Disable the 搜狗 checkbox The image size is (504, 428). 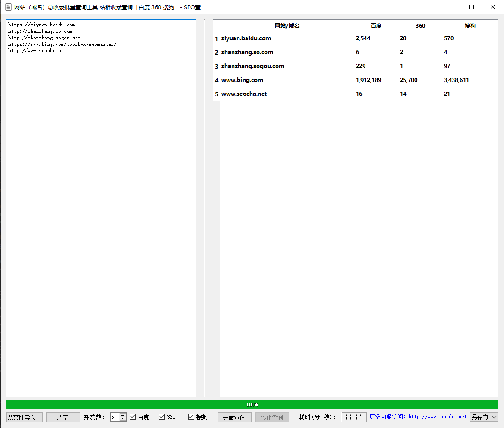(191, 417)
